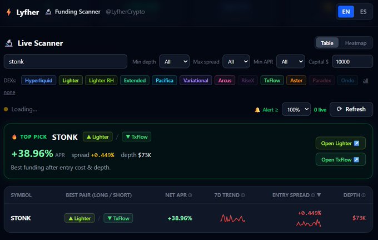Click the ENTRY SPREAD info icon
Image resolution: width=378 pixels, height=240 pixels.
(x=312, y=195)
